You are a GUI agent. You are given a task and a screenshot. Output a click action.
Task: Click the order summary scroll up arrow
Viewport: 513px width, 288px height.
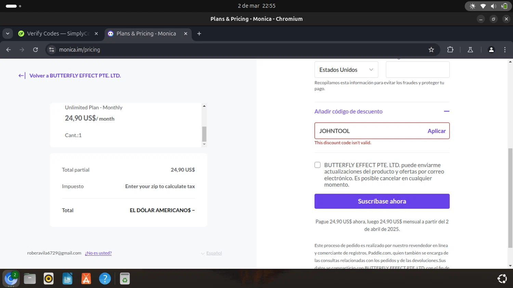(x=204, y=106)
